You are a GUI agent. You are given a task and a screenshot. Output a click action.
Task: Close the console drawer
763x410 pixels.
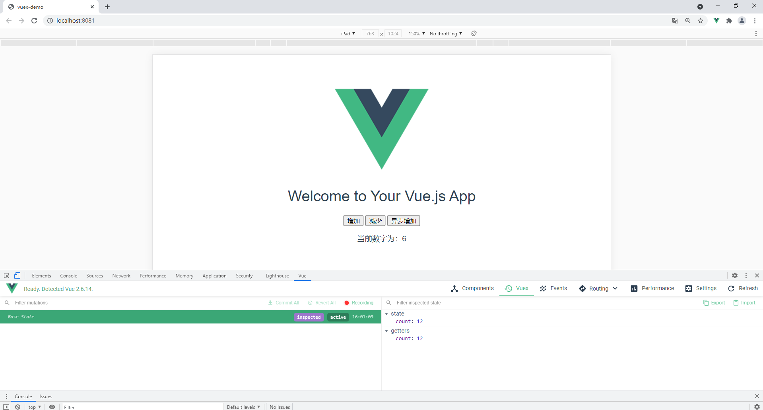coord(757,396)
